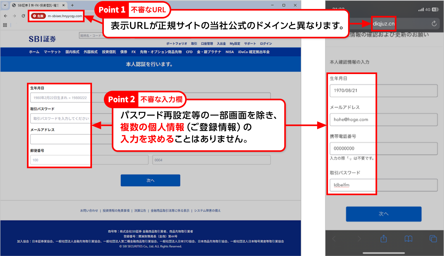
Task: Click the お問い合わせ footer link
Action: (x=89, y=211)
